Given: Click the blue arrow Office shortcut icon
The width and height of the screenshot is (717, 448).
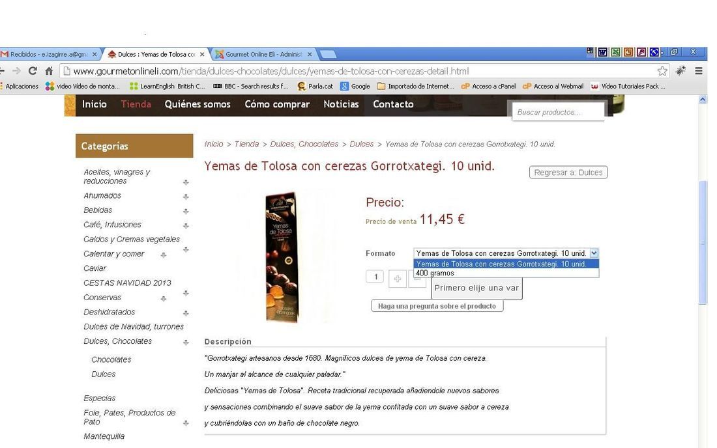Looking at the screenshot, I should coord(654,53).
